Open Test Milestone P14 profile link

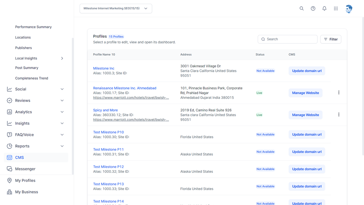(x=108, y=201)
